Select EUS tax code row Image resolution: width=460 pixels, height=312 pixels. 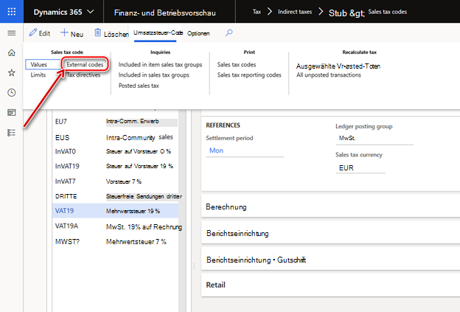(x=116, y=137)
